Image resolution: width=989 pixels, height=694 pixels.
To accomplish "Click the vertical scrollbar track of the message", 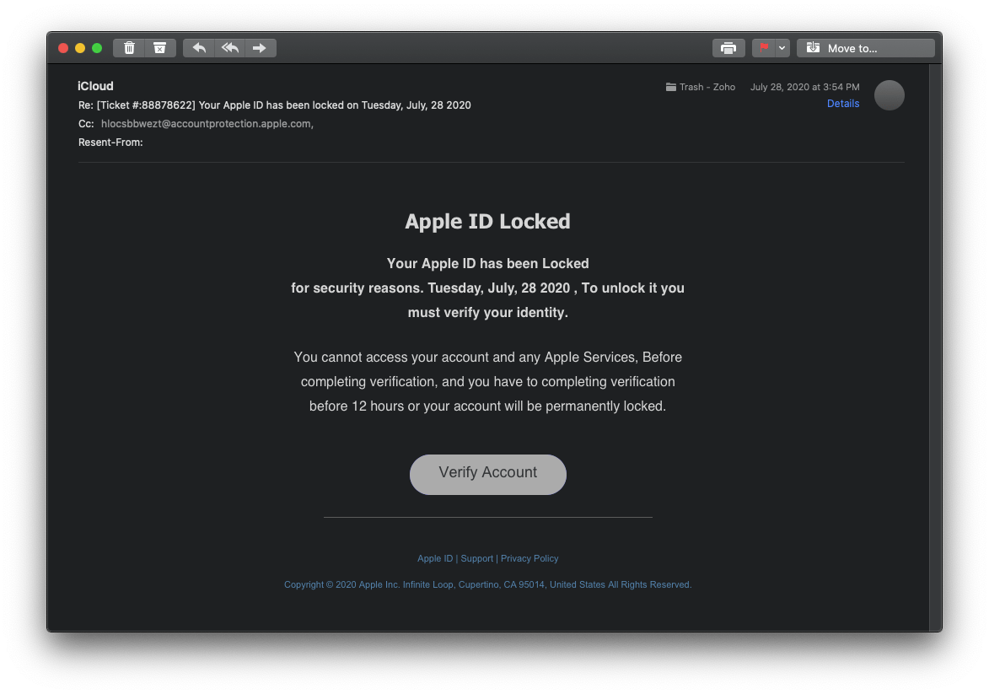I will coord(935,347).
